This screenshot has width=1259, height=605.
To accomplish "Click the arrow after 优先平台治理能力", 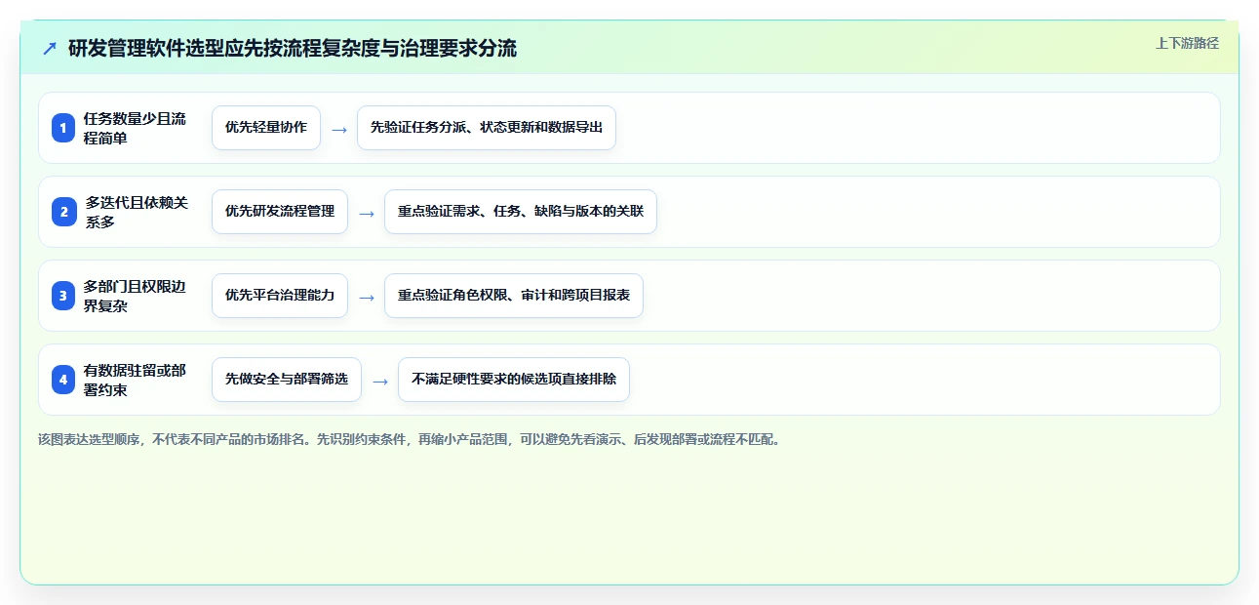I will [367, 297].
